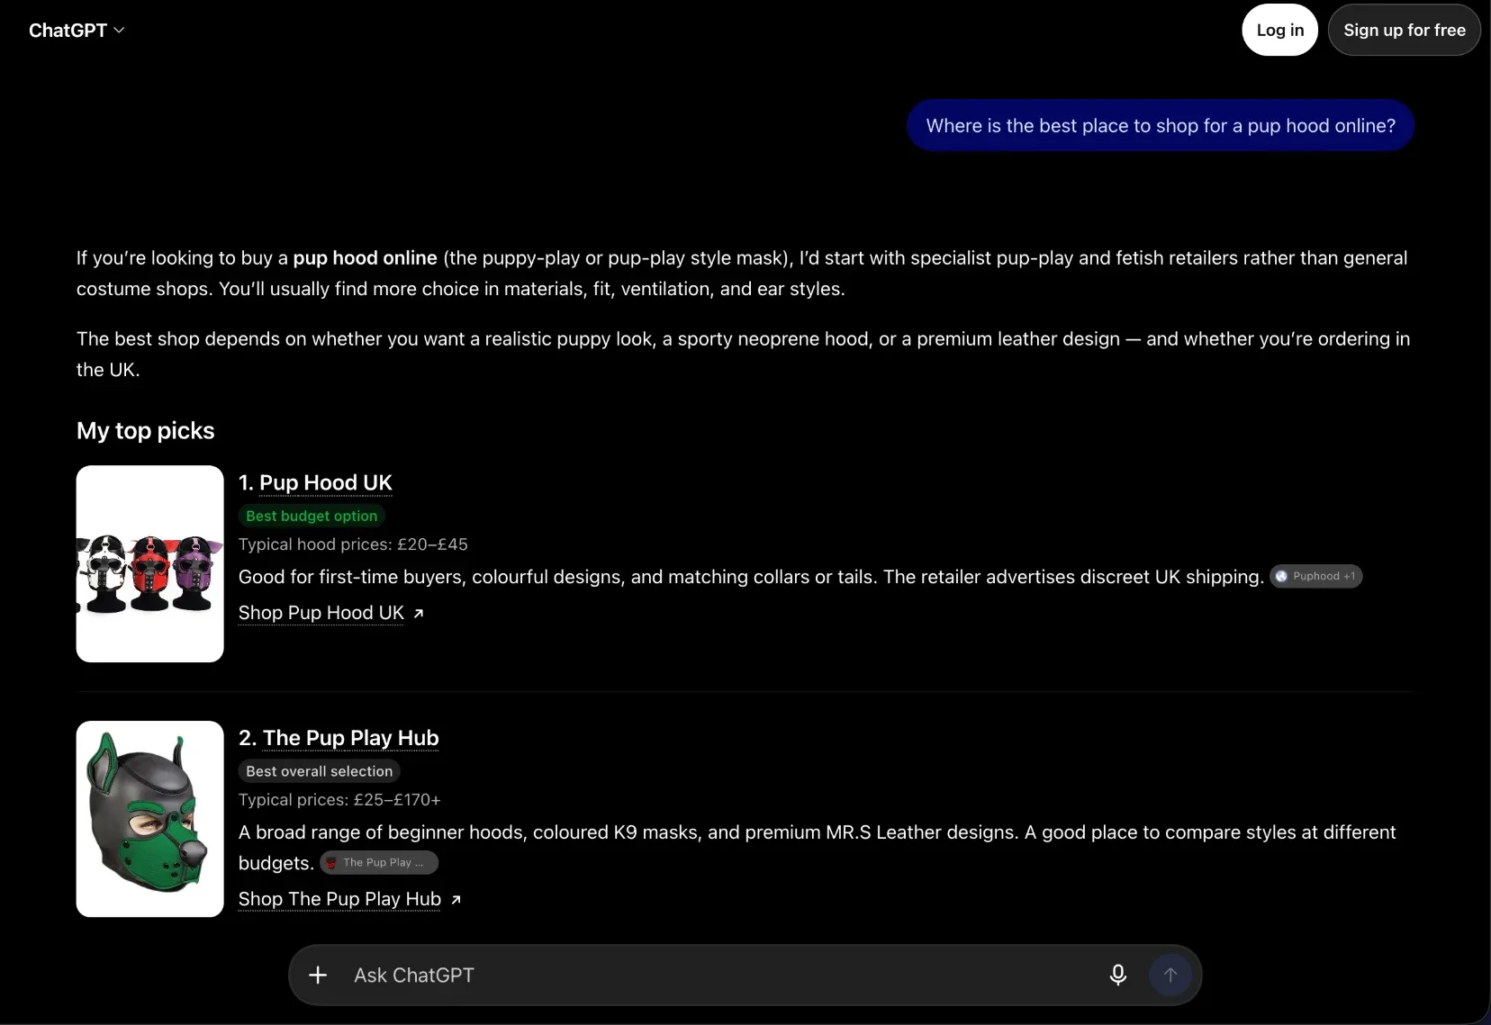The height and width of the screenshot is (1025, 1491).
Task: Open the Puphood +1 source citation
Action: pos(1315,576)
